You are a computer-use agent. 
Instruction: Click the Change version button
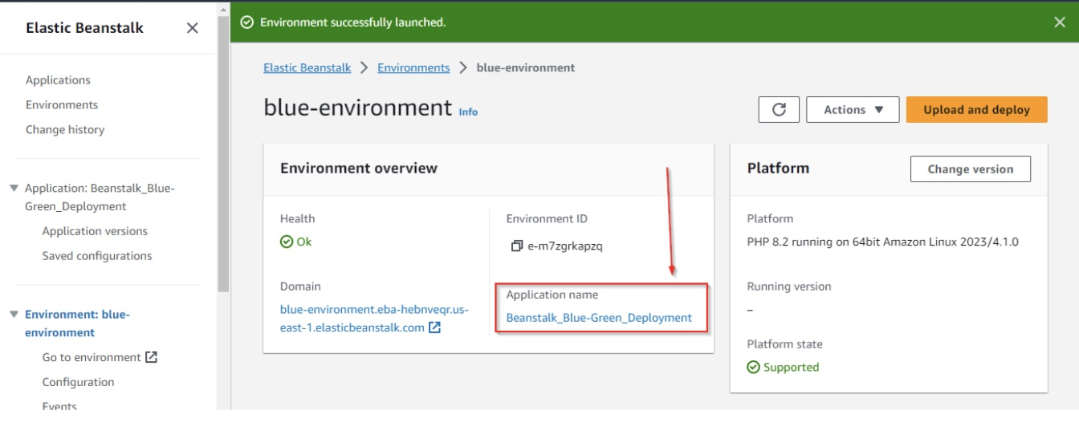coord(970,169)
